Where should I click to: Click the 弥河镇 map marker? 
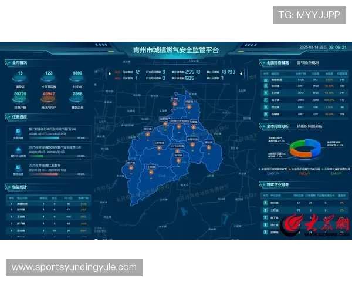tap(178, 160)
